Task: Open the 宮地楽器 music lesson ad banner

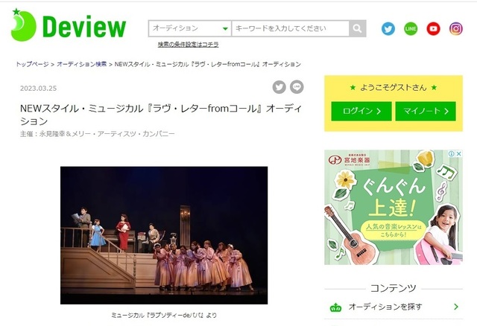Action: [x=394, y=207]
